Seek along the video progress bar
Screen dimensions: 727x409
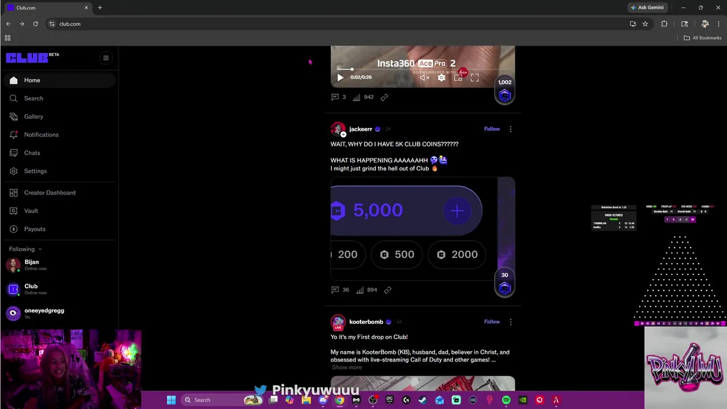click(423, 69)
